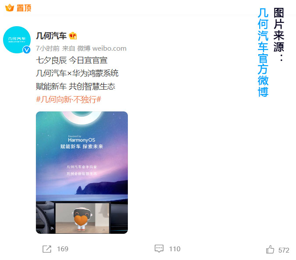Click the 置顶 pinned label

click(24, 8)
